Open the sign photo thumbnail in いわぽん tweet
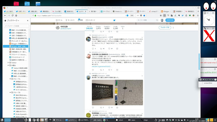217x122 pixels. point(104,93)
